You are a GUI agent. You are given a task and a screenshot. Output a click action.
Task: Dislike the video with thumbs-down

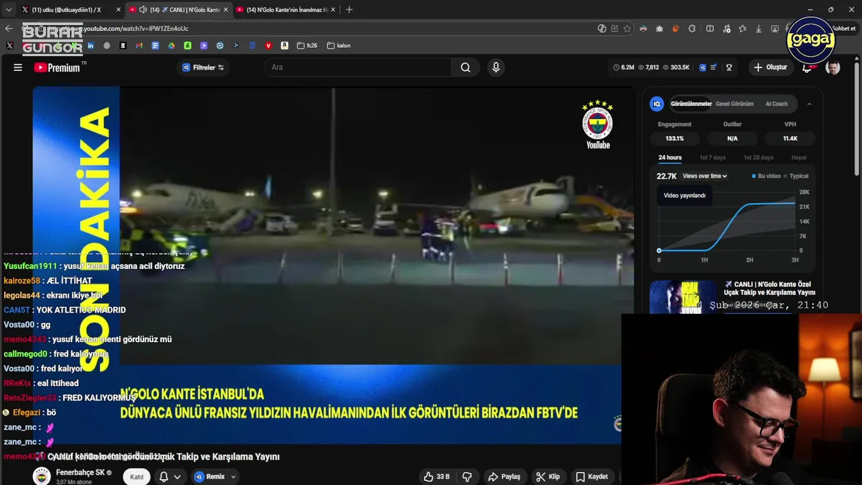point(467,477)
